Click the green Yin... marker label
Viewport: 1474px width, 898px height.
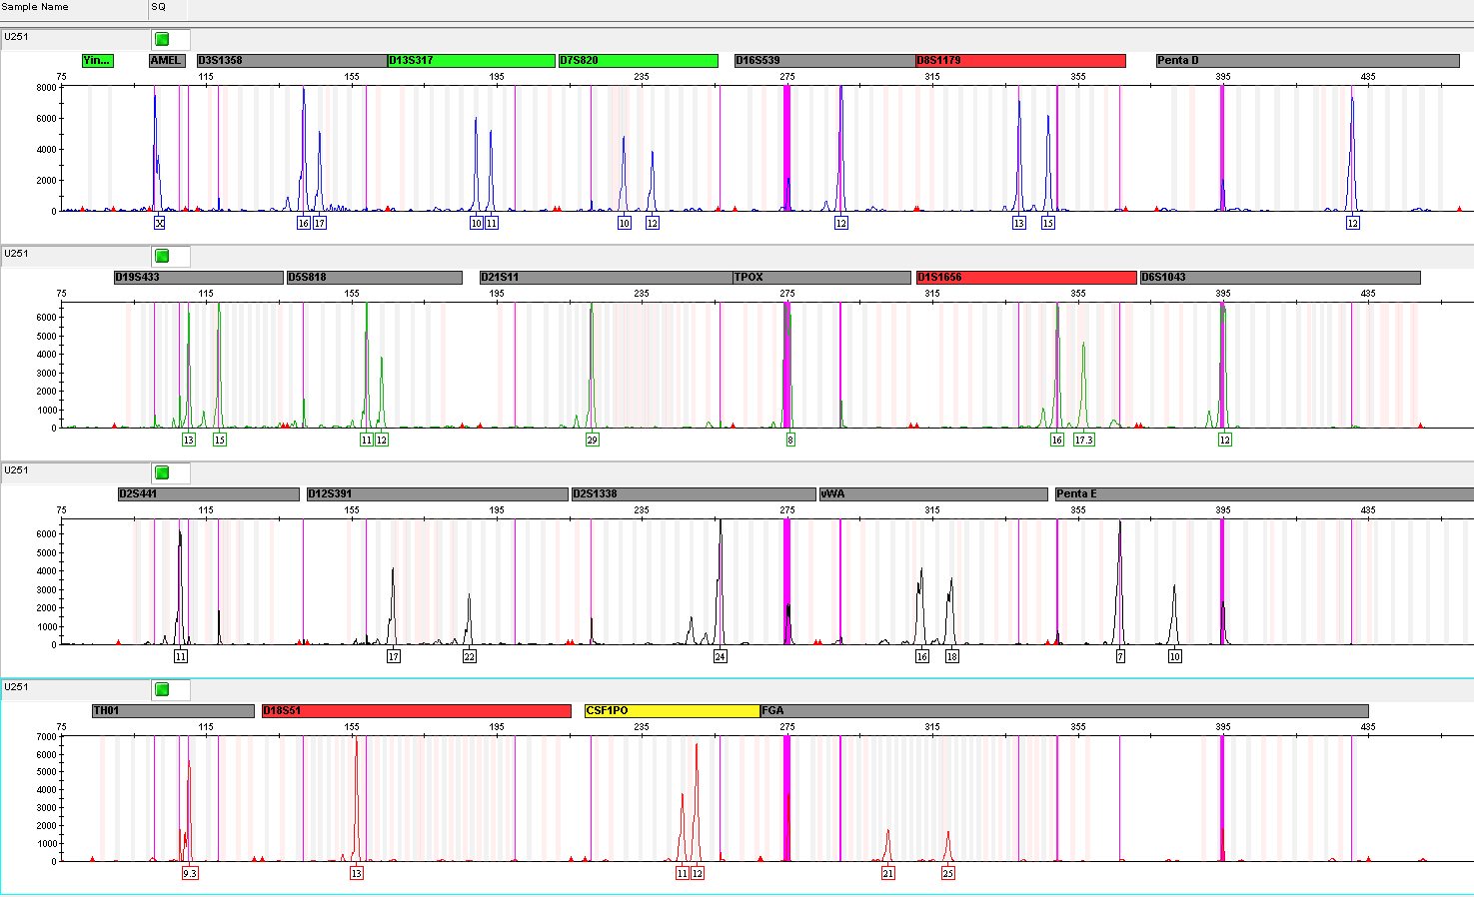98,61
